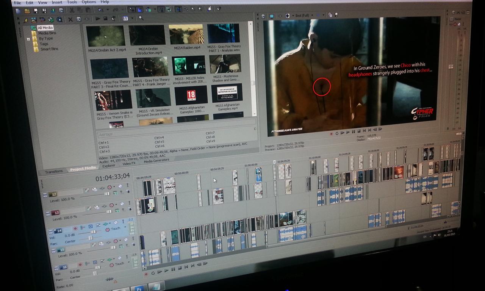
Task: Mute video track 13
Action: pyautogui.click(x=122, y=204)
